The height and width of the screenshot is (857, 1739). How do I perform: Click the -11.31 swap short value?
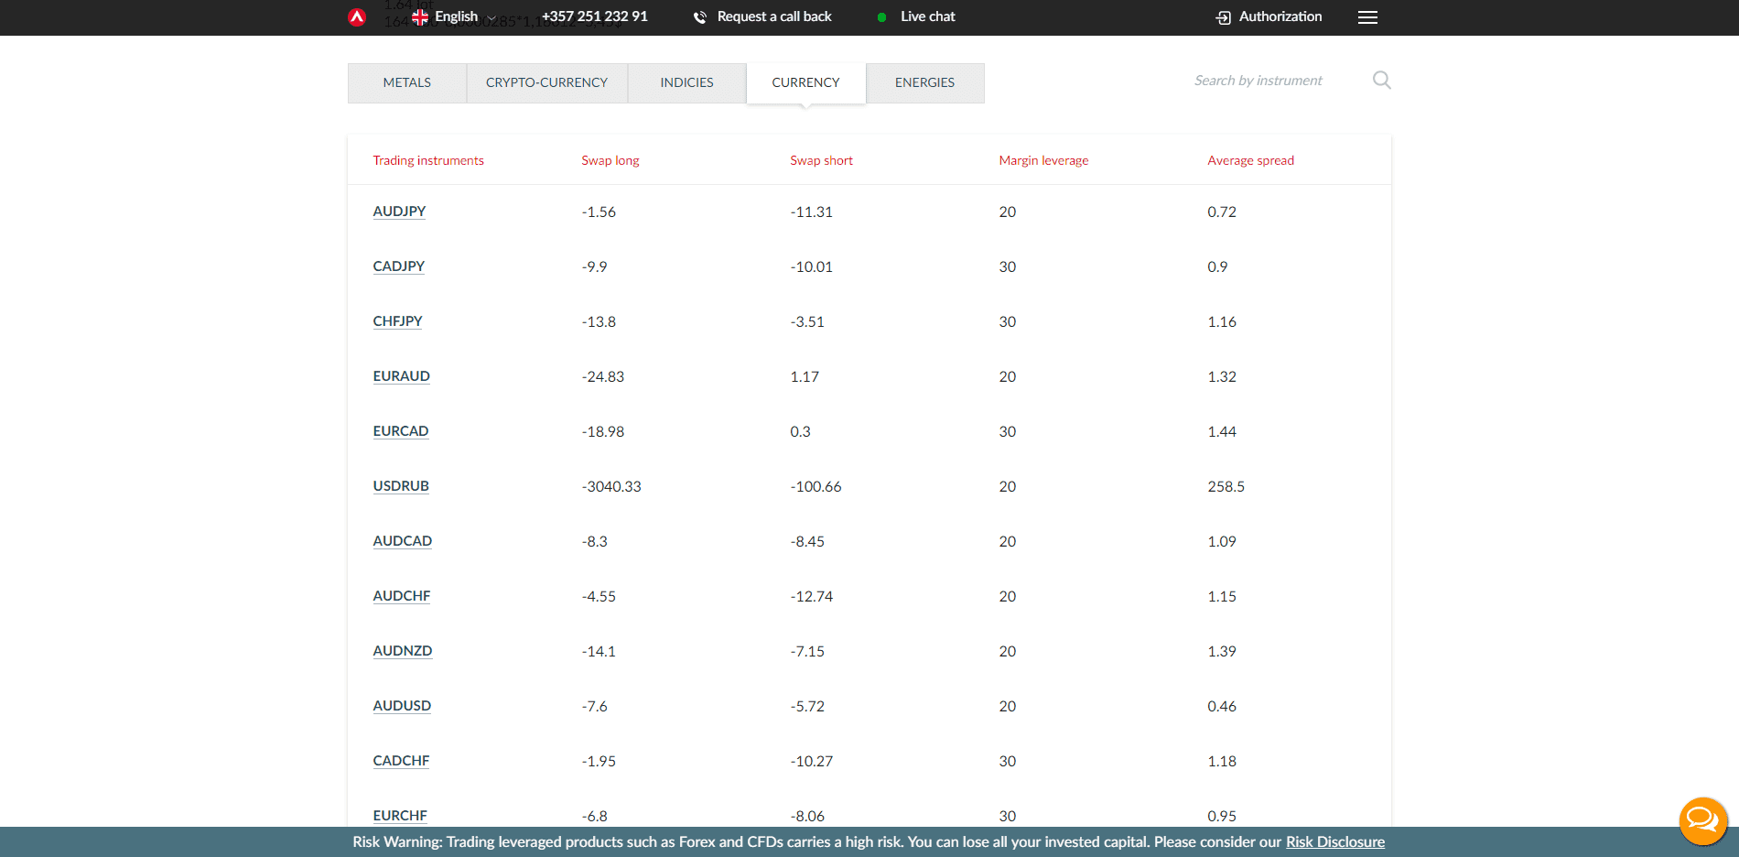click(x=812, y=212)
